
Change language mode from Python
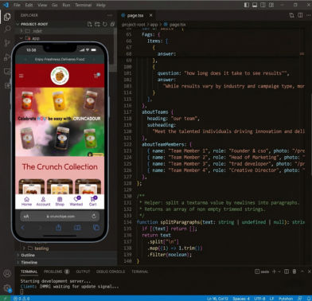[x=286, y=299]
